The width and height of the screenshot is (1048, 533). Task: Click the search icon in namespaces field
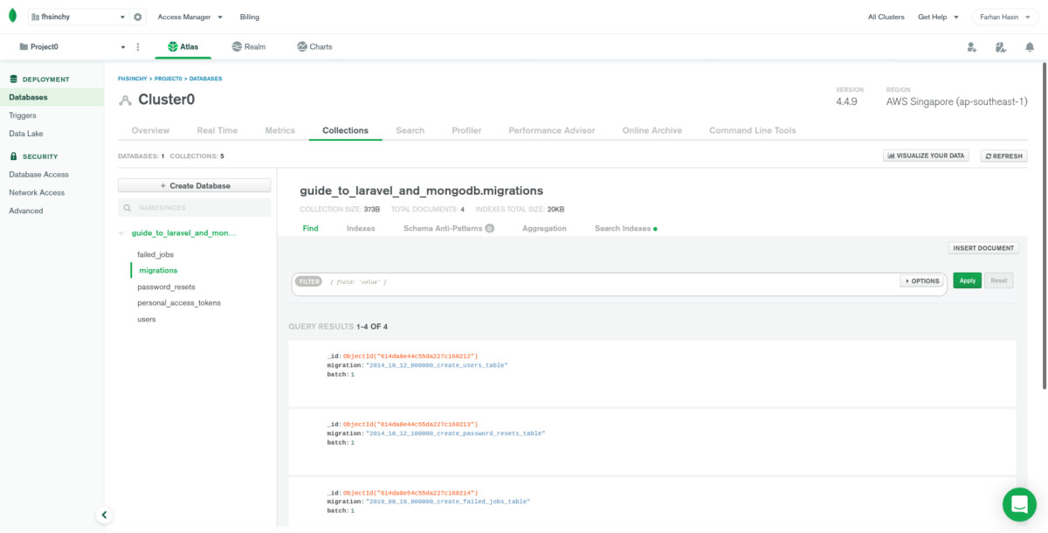click(x=128, y=208)
